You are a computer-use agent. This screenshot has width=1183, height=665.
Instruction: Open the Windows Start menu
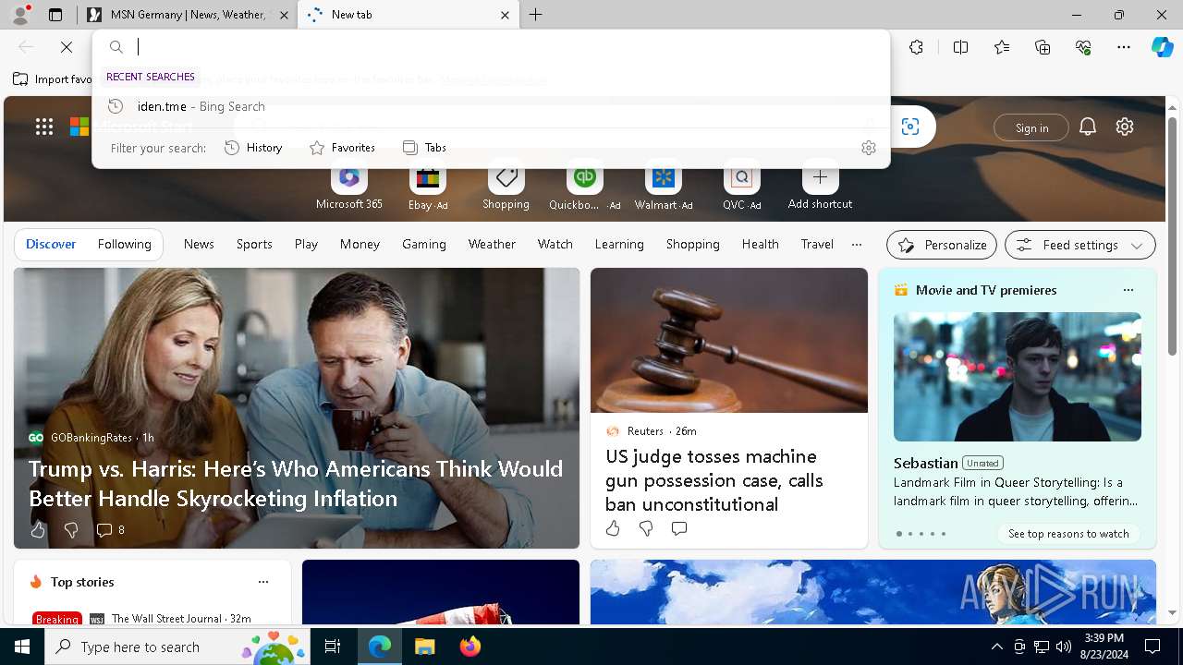tap(22, 647)
